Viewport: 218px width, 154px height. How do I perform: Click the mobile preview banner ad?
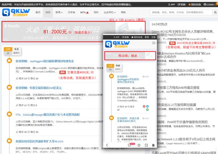(x=130, y=56)
